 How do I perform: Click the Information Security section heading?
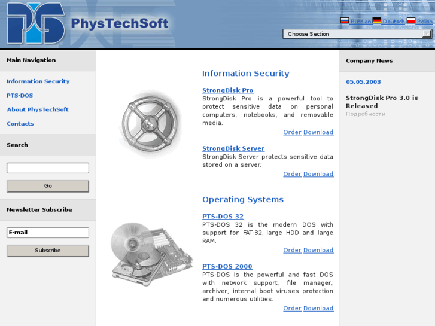(246, 74)
